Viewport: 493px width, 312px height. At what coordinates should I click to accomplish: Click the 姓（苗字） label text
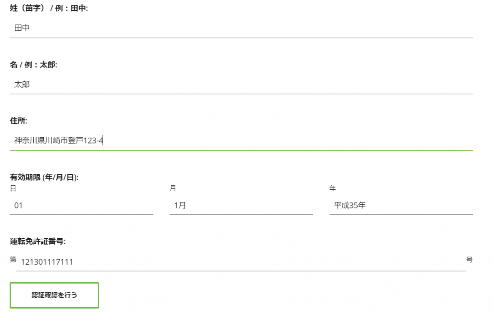coord(27,8)
